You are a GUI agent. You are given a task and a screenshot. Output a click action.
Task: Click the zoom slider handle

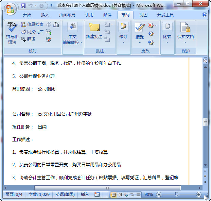point(177,195)
